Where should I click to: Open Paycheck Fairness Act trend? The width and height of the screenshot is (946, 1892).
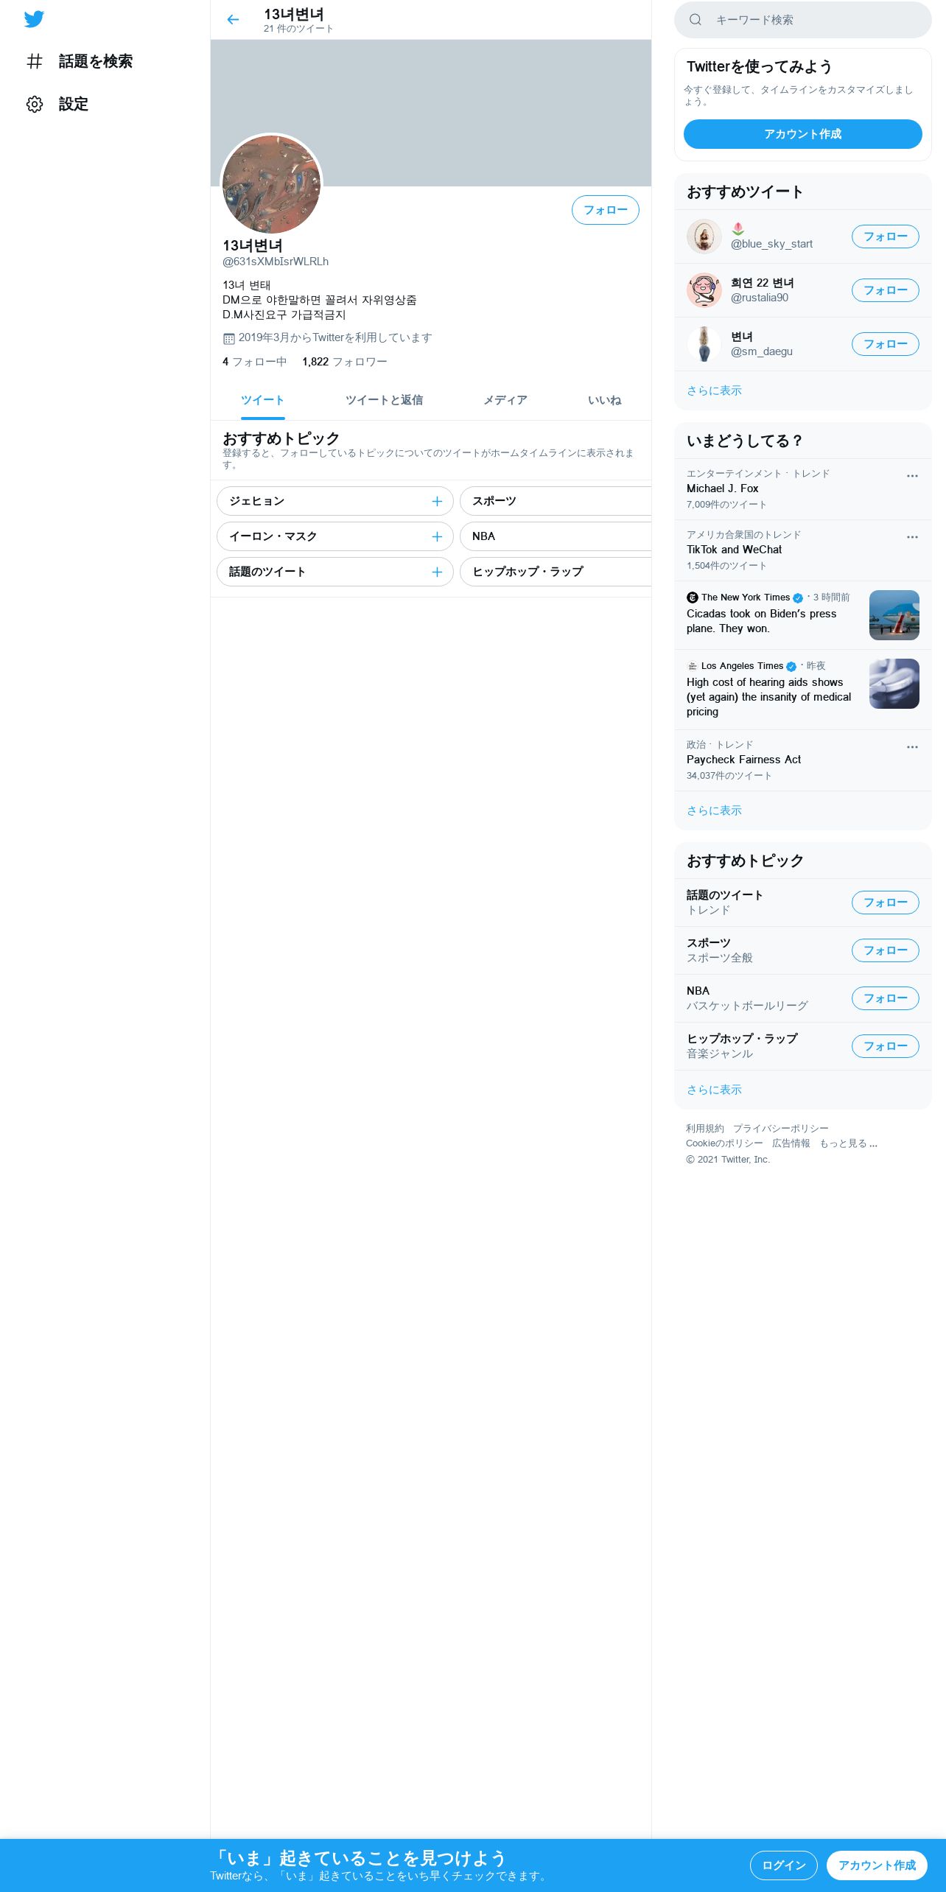[803, 760]
